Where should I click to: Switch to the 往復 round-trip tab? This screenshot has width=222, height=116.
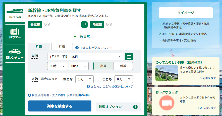[62, 47]
